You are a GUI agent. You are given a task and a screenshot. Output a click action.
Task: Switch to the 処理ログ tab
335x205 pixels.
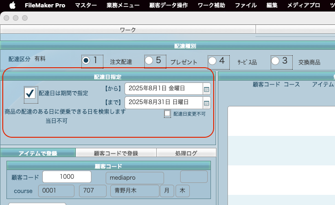pos(186,153)
